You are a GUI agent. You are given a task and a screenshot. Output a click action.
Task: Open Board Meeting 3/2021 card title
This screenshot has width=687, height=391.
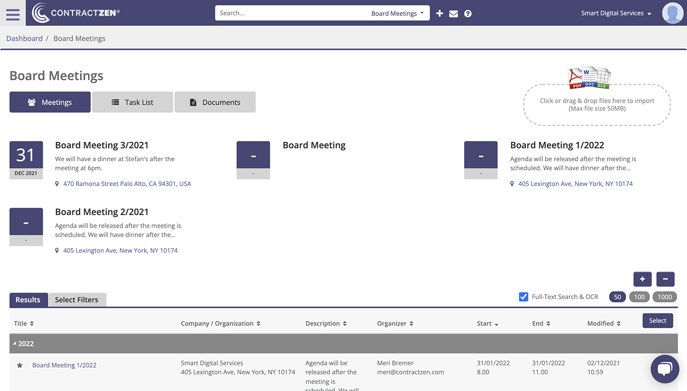click(102, 145)
